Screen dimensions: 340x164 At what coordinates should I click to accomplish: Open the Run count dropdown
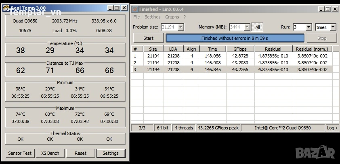tap(309, 27)
